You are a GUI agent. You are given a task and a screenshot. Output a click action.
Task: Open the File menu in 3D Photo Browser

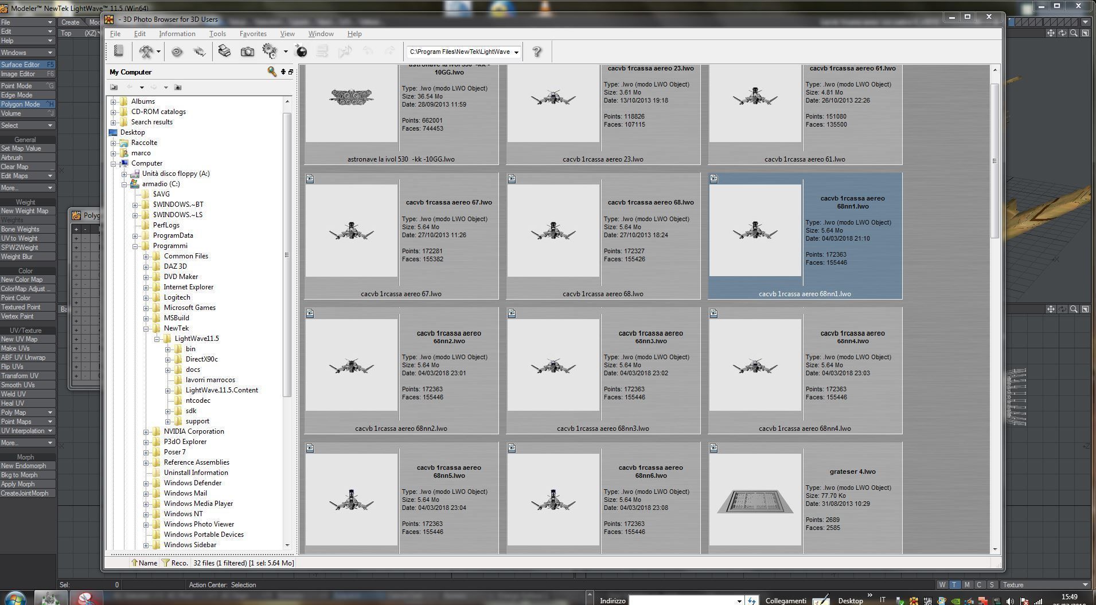coord(115,34)
